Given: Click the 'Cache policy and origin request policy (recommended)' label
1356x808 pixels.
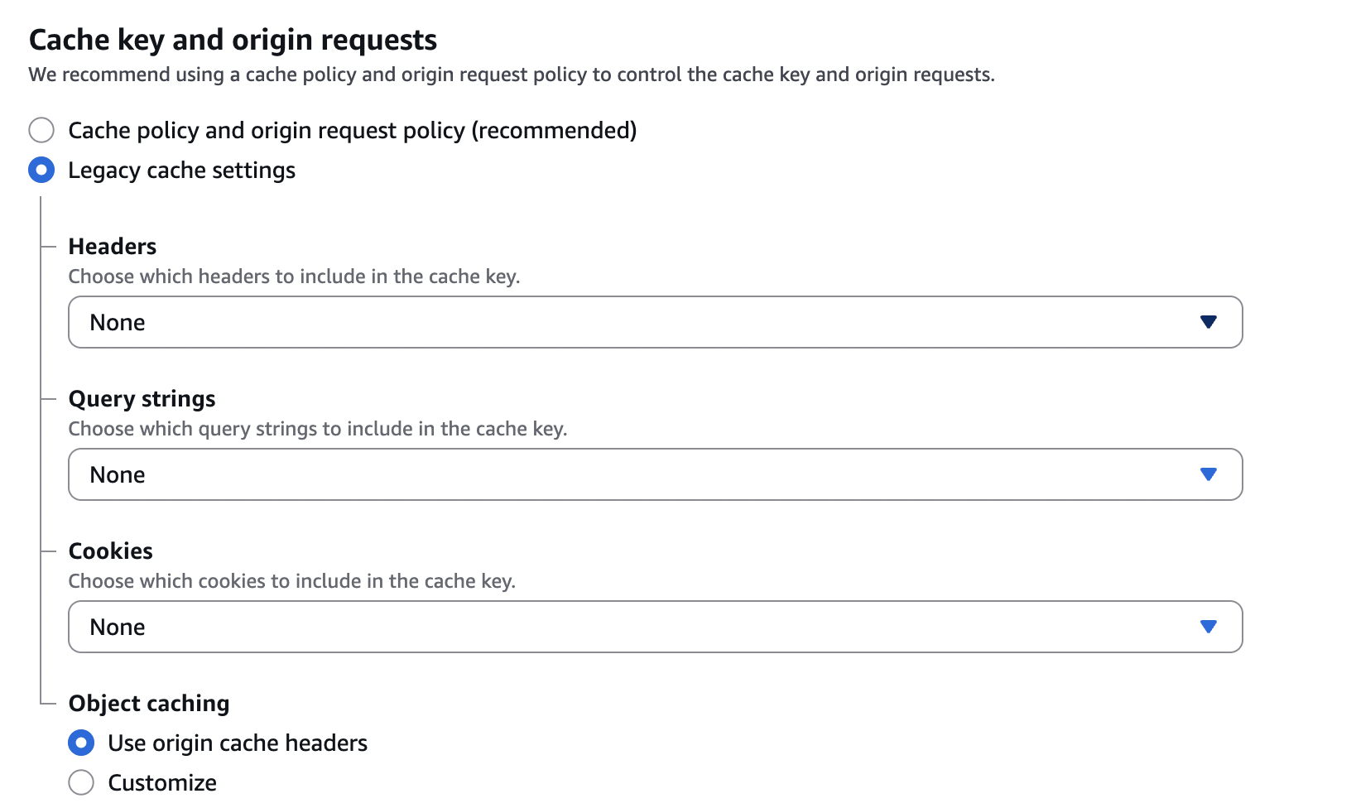Looking at the screenshot, I should pyautogui.click(x=352, y=130).
